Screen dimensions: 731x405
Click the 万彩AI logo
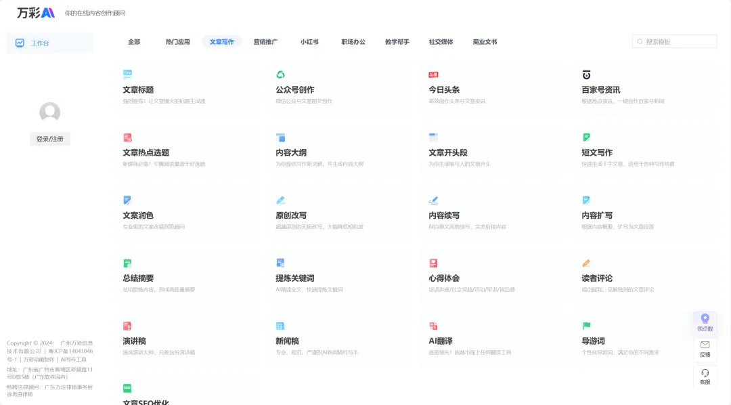coord(36,13)
